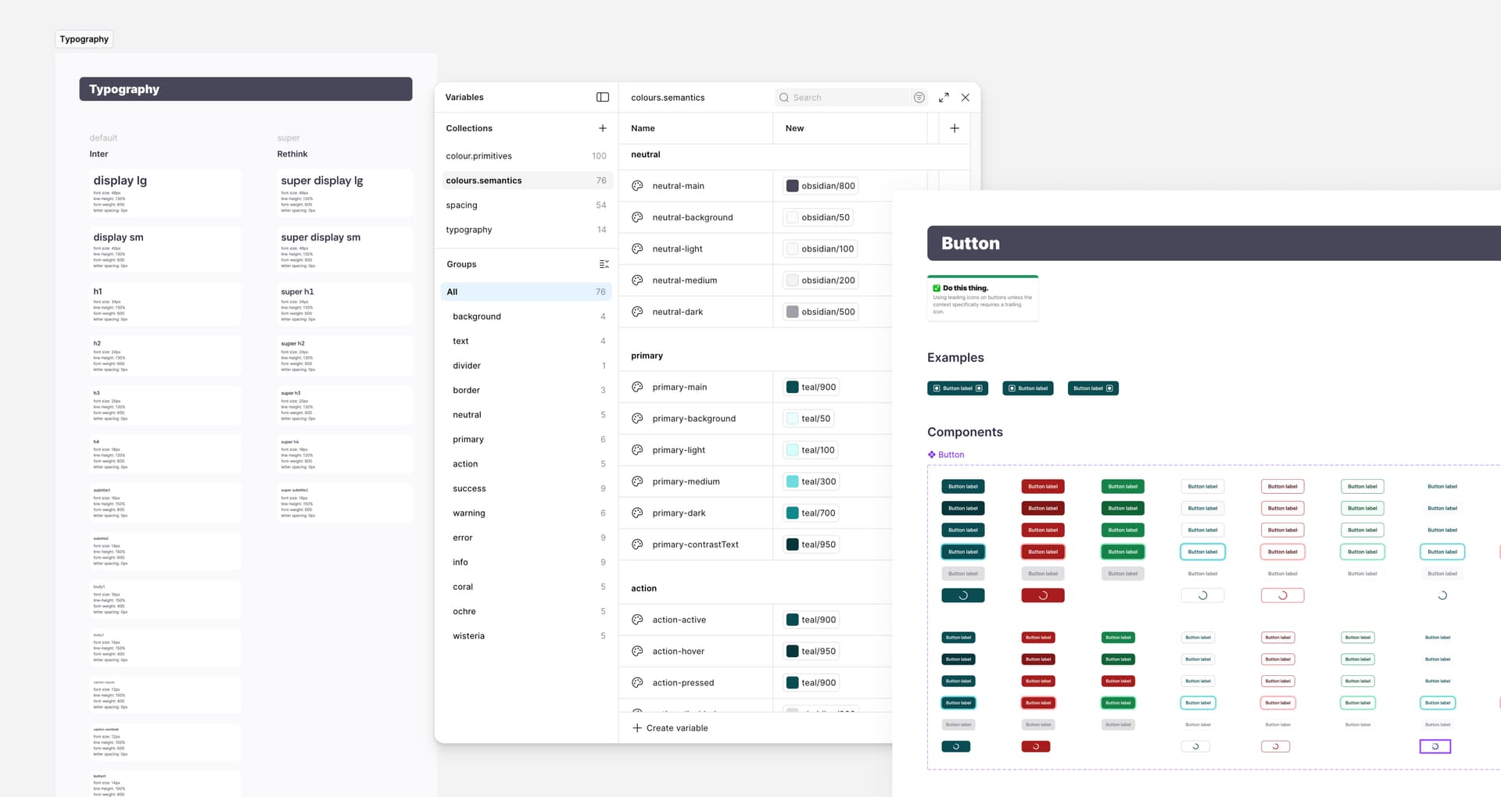This screenshot has width=1501, height=797.
Task: Click the component diamond icon beside Button
Action: click(x=931, y=454)
